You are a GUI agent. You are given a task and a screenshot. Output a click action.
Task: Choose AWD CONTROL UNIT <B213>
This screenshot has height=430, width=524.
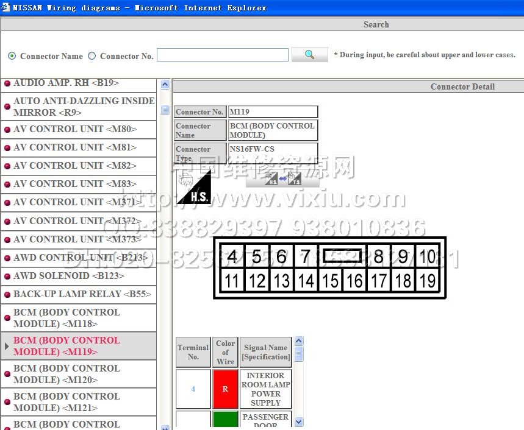79,258
